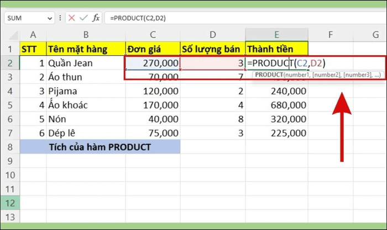Click the 'Số lượng bán' header cell
The image size is (387, 230).
(x=213, y=49)
